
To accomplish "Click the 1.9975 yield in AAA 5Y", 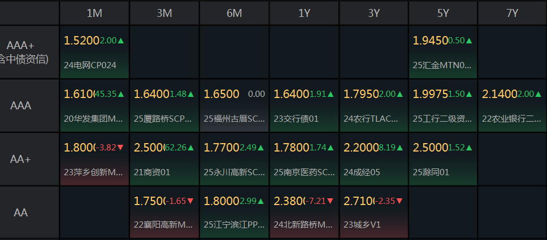I will click(431, 94).
